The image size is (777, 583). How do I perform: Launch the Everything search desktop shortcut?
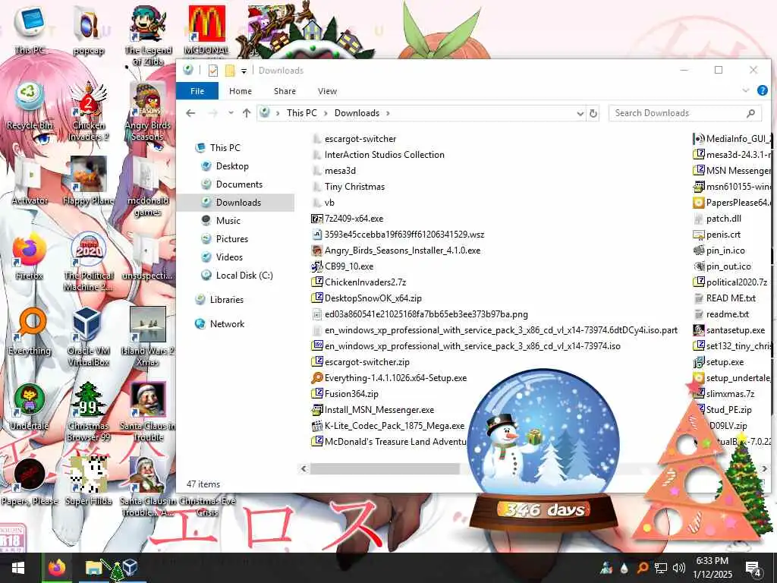[x=30, y=331]
